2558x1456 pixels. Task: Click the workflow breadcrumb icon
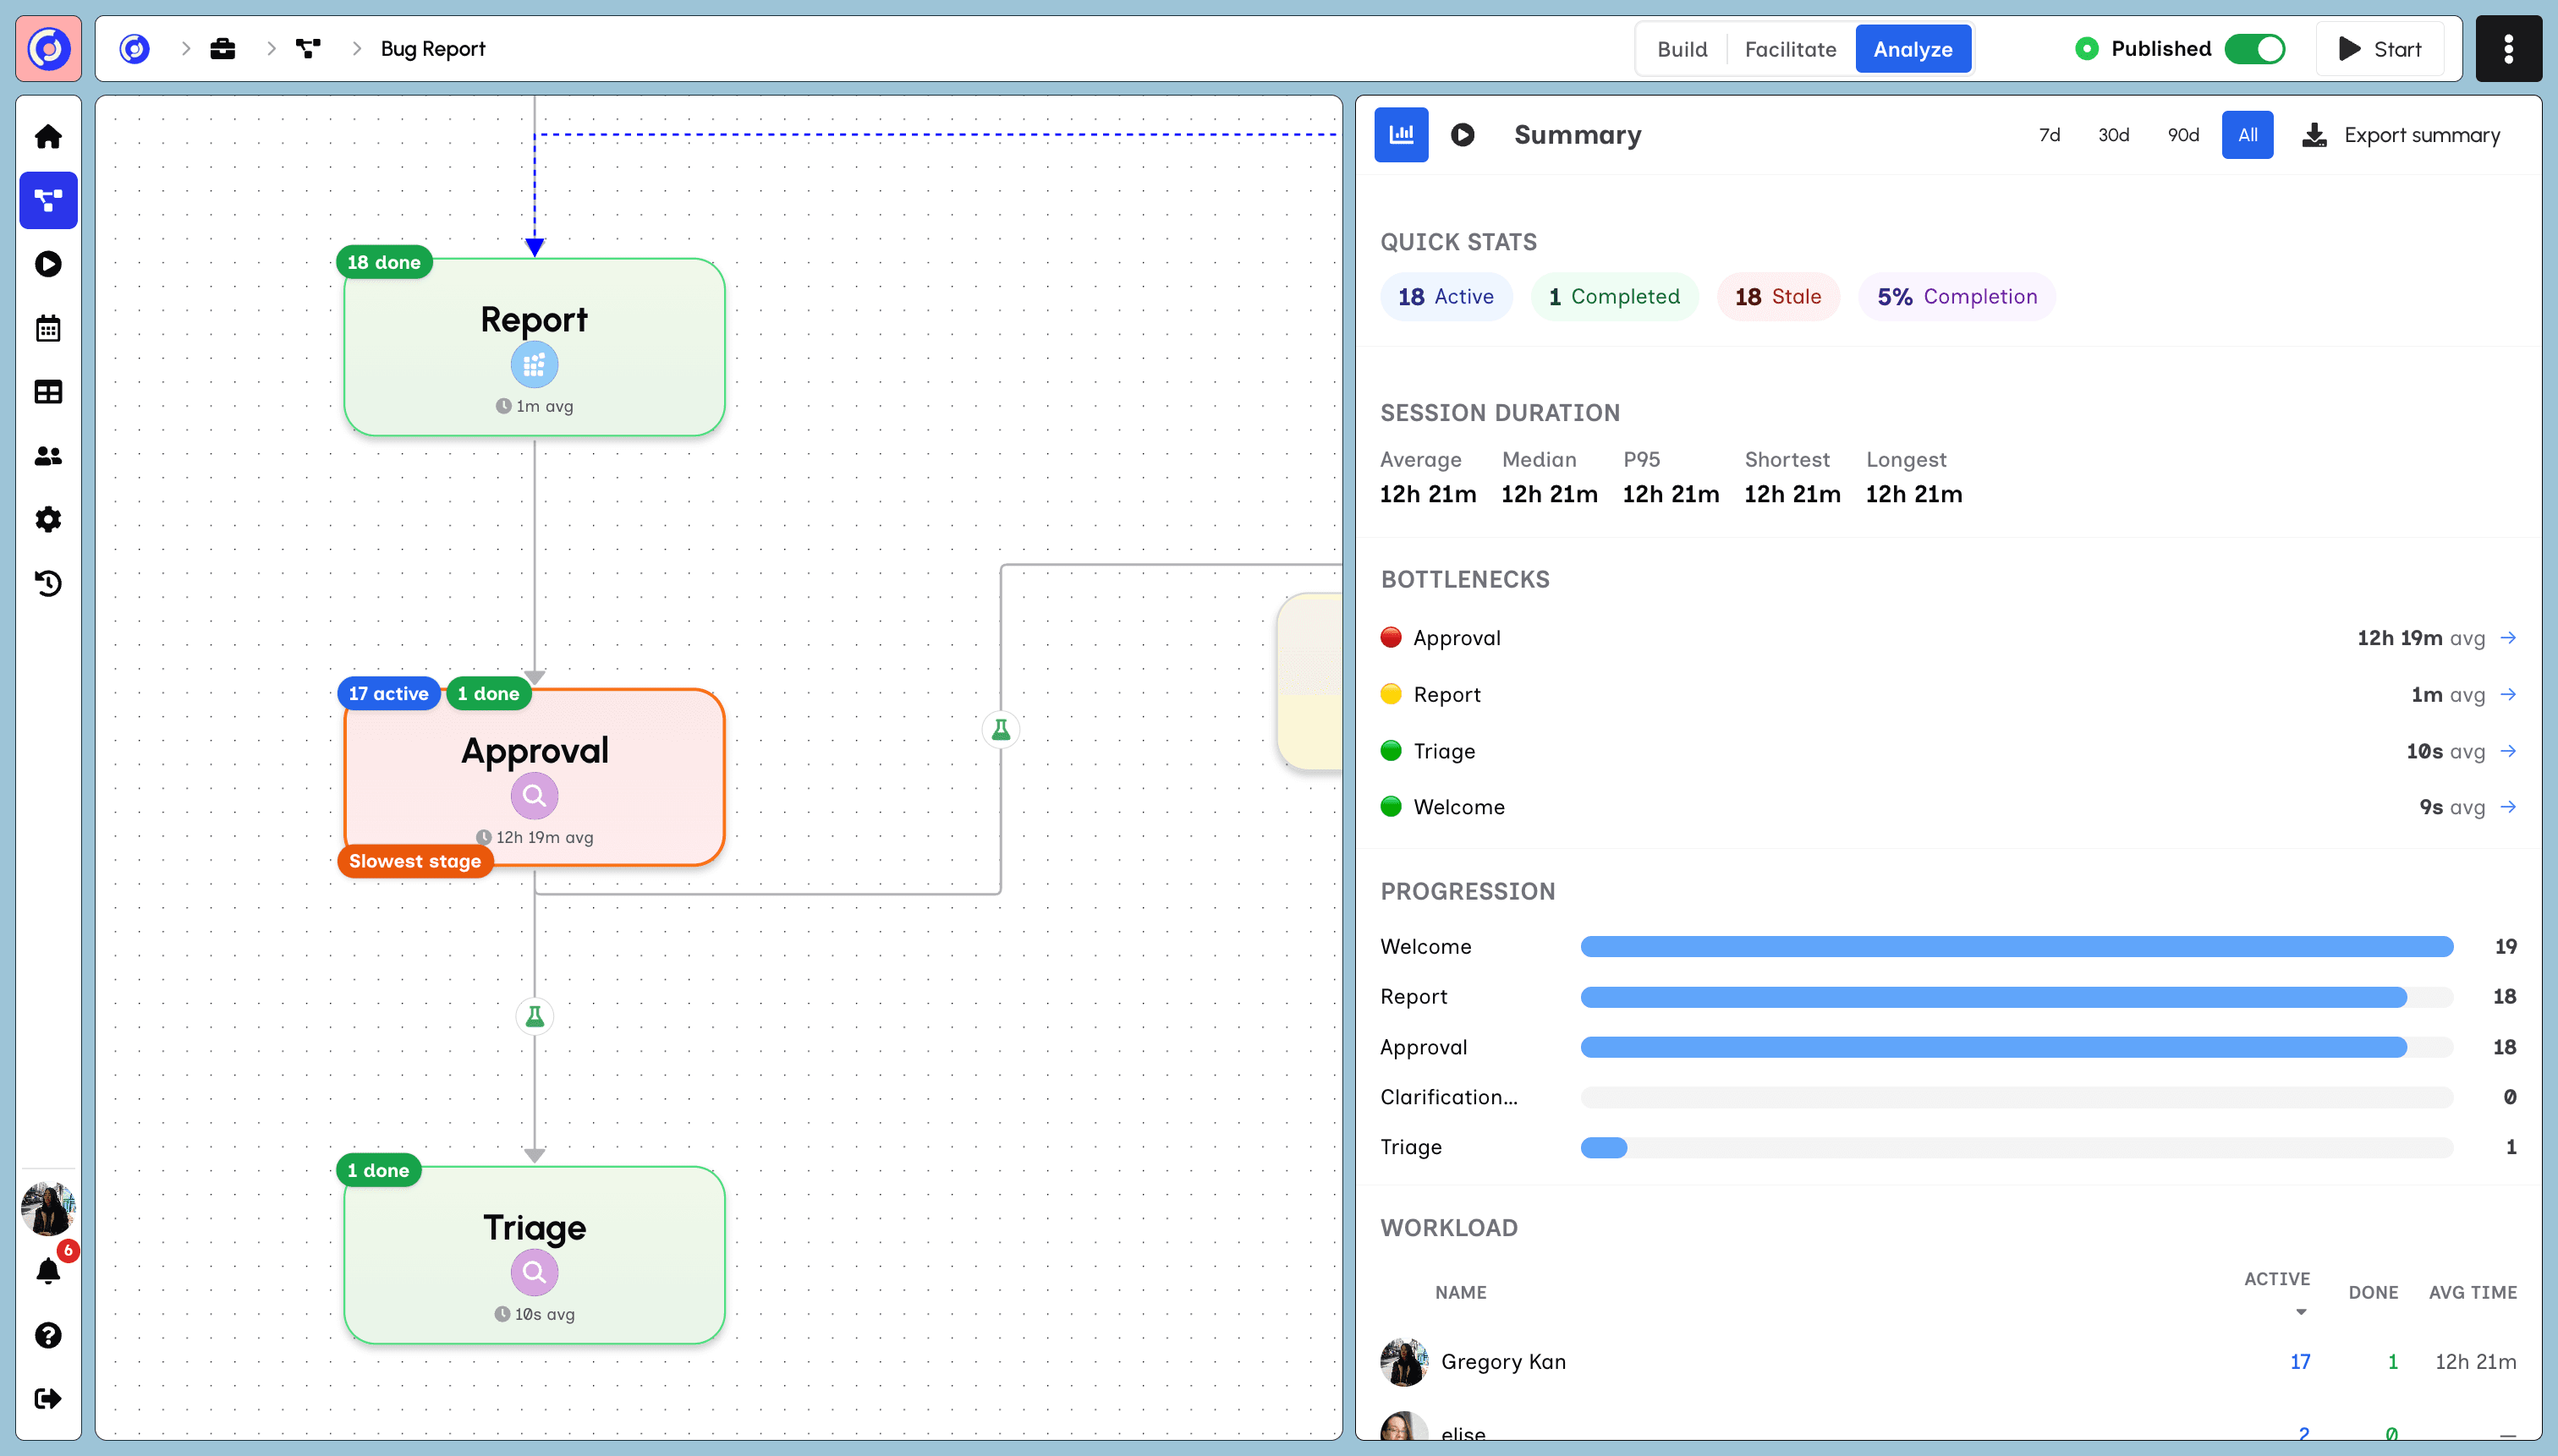(x=308, y=48)
